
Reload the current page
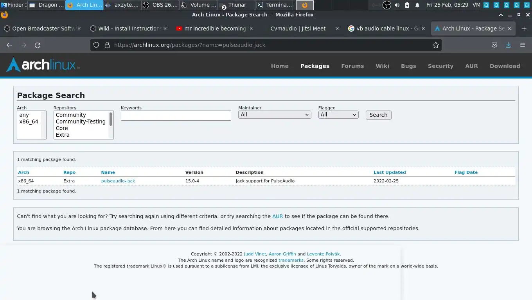pyautogui.click(x=38, y=45)
